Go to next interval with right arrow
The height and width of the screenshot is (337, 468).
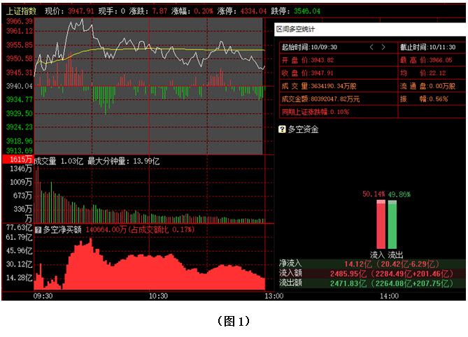click(383, 47)
